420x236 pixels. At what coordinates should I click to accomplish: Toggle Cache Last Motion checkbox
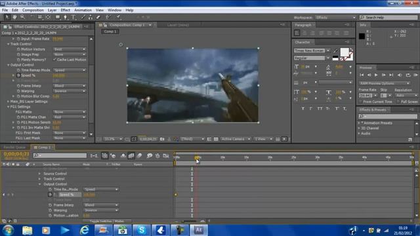[x=54, y=60]
